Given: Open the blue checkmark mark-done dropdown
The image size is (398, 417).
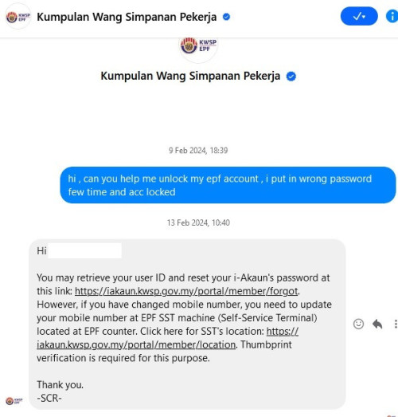Looking at the screenshot, I should click(359, 17).
